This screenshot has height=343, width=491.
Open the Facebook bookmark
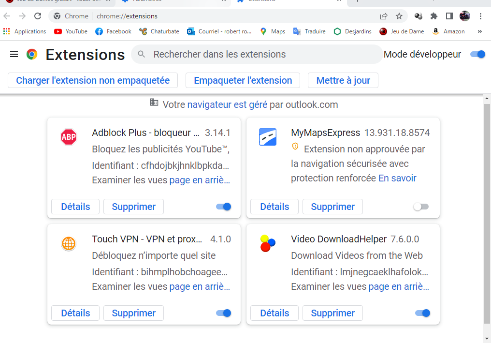(x=114, y=31)
